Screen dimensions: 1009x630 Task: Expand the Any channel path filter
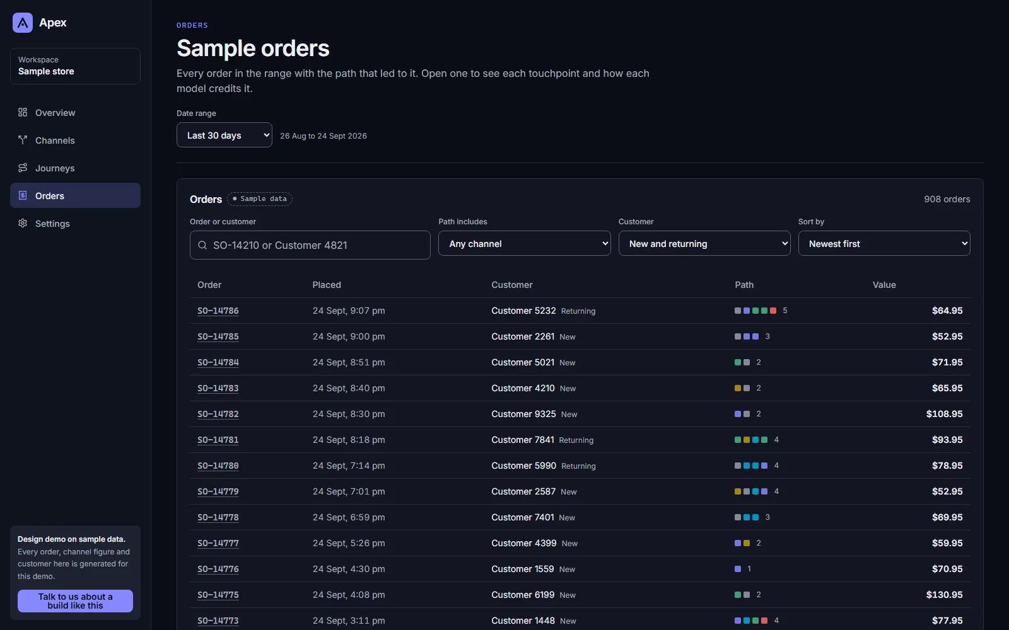[x=525, y=243]
